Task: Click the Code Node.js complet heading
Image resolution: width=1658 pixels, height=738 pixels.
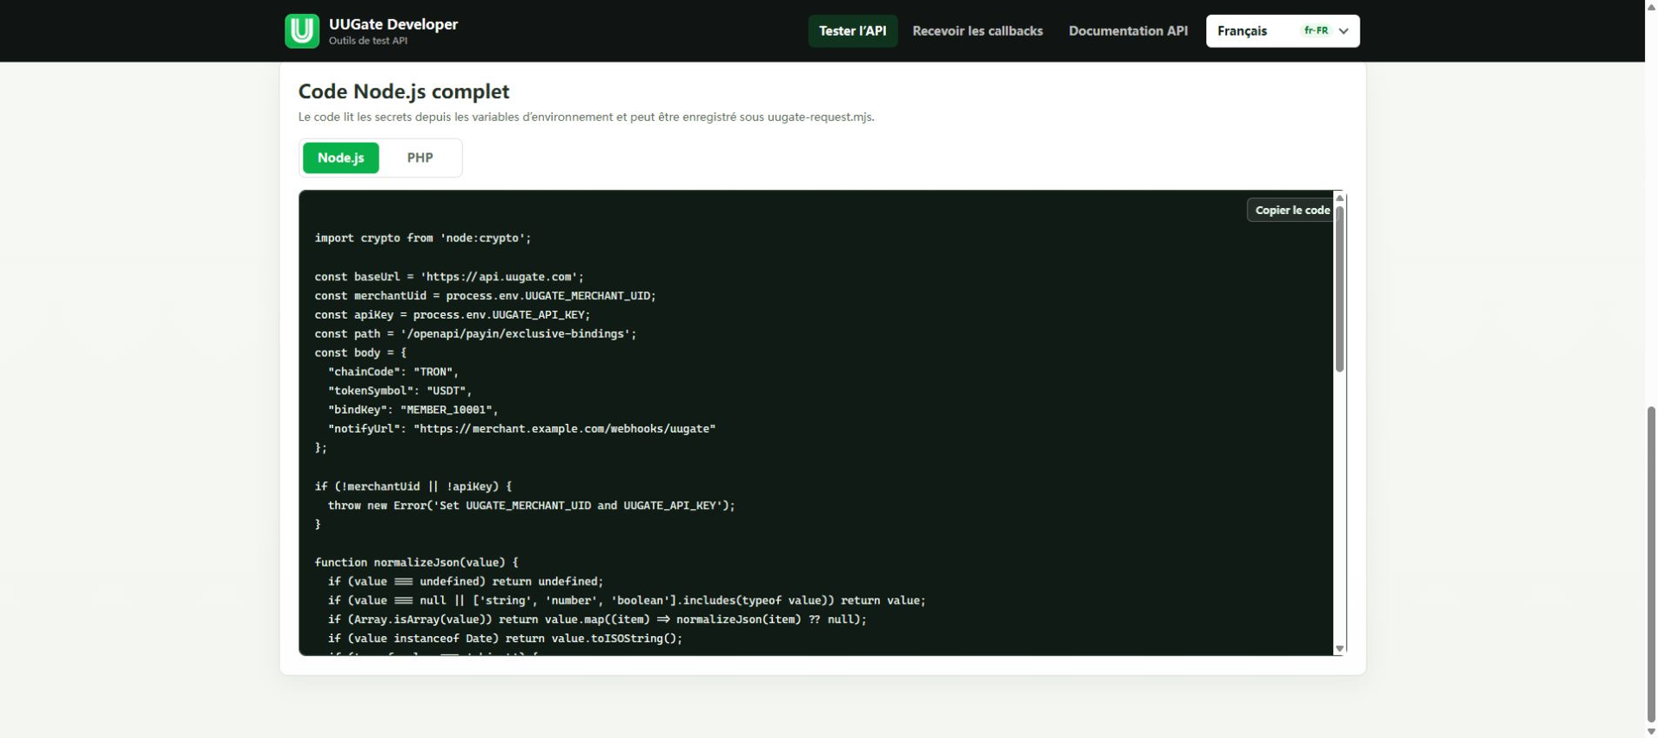Action: coord(403,91)
